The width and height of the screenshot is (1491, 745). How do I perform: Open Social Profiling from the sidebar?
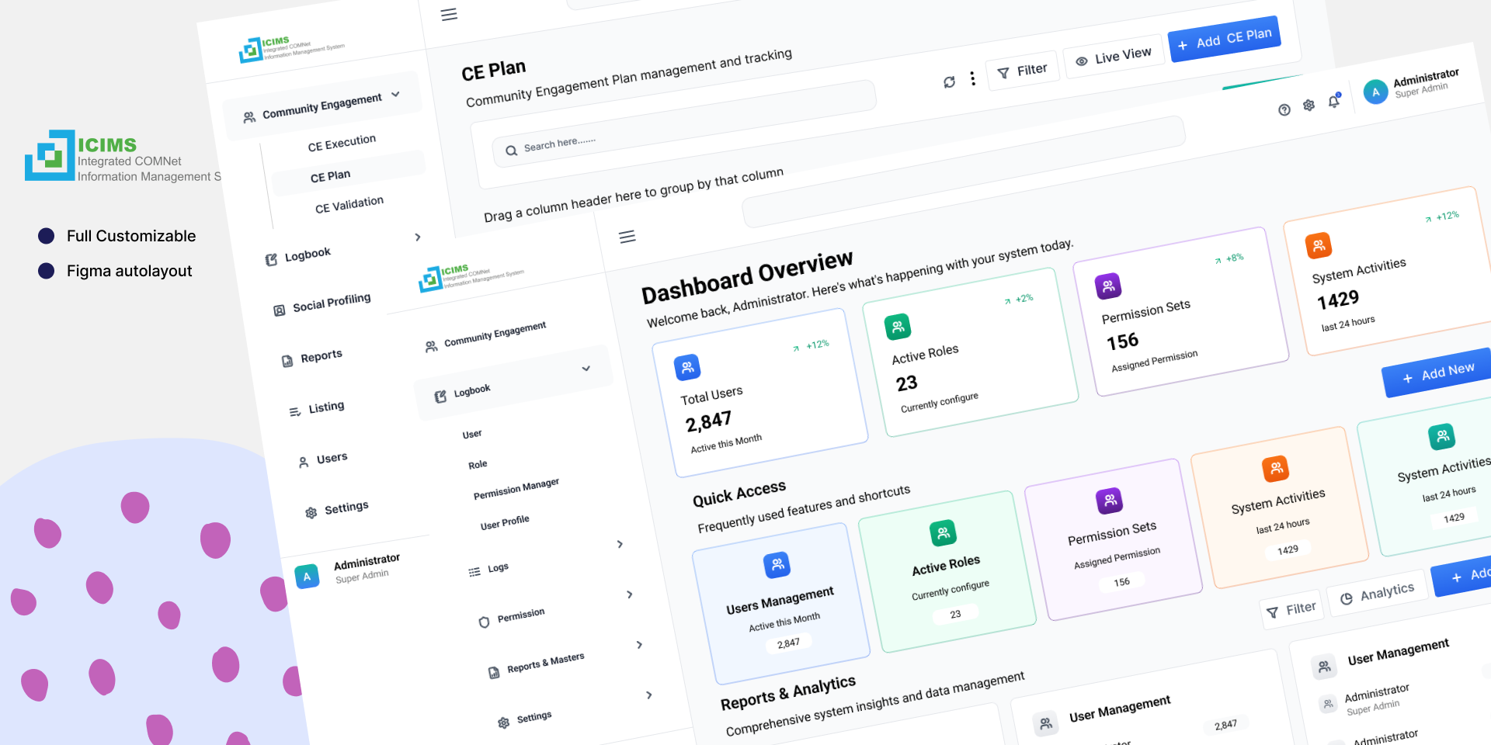pyautogui.click(x=331, y=301)
